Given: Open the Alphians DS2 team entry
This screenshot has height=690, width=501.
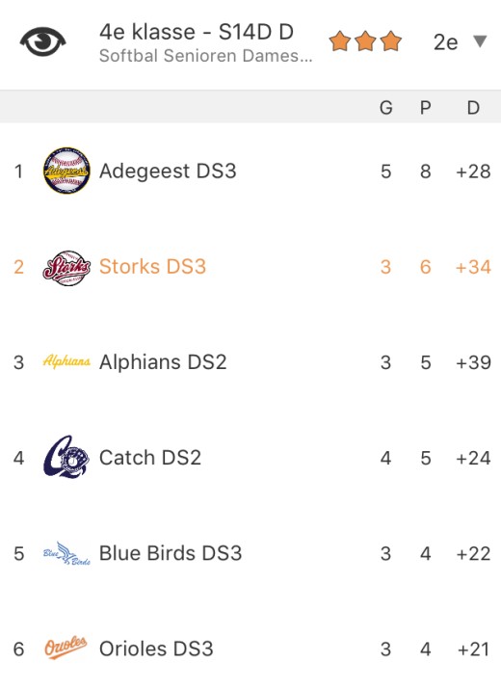Looking at the screenshot, I should (250, 362).
